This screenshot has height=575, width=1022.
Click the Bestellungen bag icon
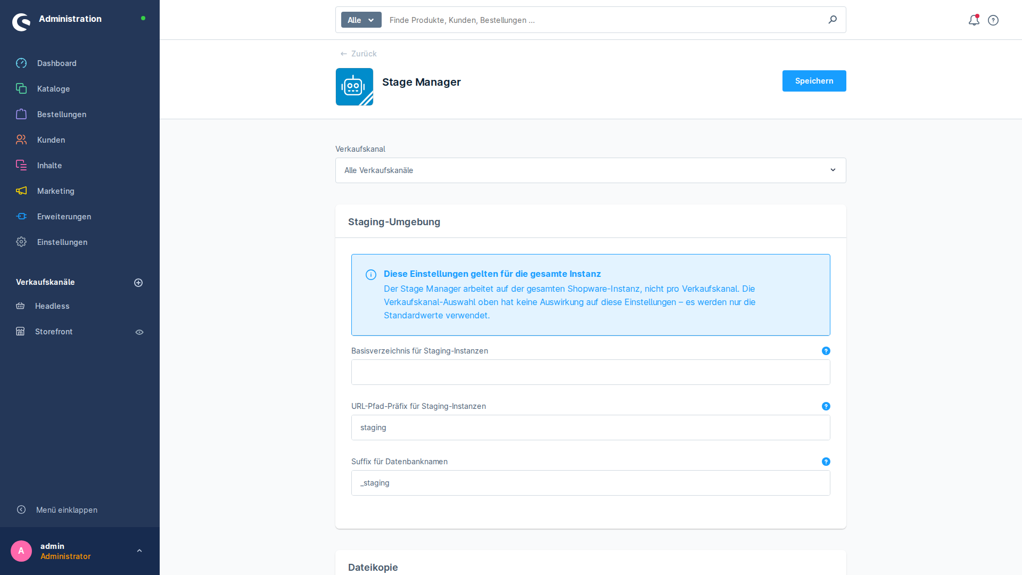click(x=21, y=114)
